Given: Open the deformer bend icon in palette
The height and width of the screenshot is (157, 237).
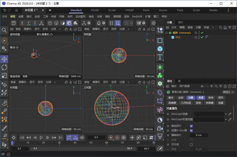Looking at the screenshot, I should (x=160, y=92).
